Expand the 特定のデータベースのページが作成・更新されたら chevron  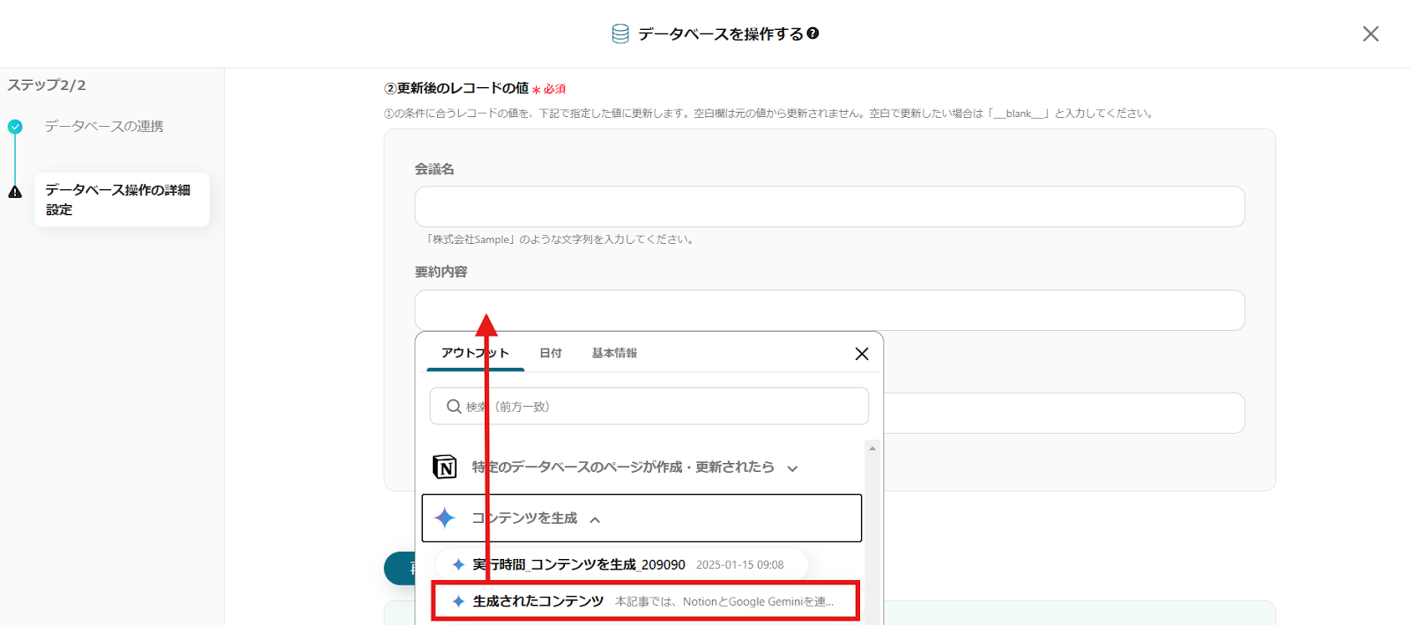792,468
